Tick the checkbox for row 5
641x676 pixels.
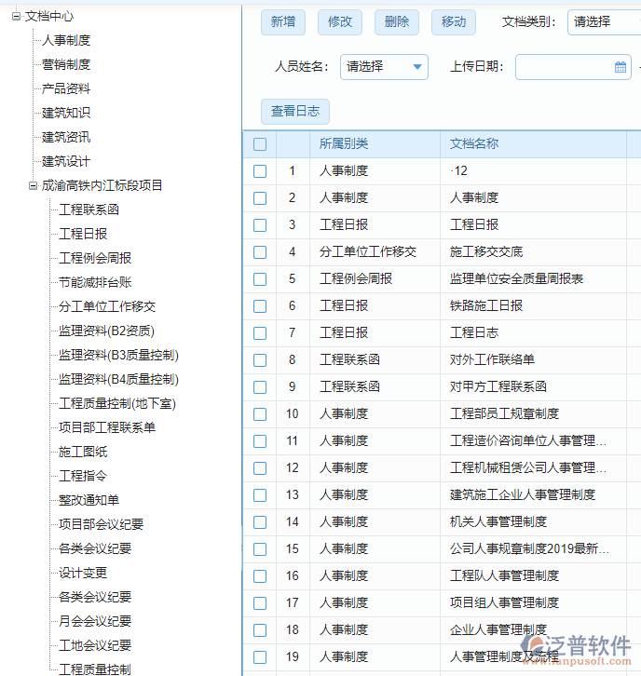[x=260, y=279]
